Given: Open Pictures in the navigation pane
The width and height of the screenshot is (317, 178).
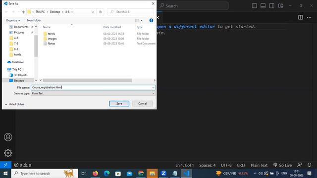Looking at the screenshot, I should coord(19,32).
